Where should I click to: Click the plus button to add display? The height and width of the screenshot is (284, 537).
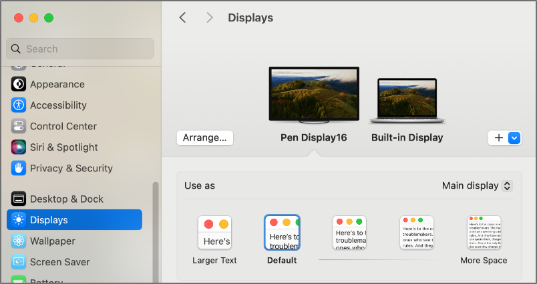point(498,137)
